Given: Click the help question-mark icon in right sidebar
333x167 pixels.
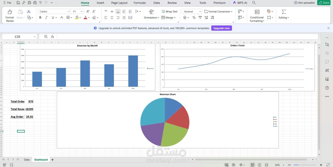Looking at the screenshot, I should click(327, 88).
